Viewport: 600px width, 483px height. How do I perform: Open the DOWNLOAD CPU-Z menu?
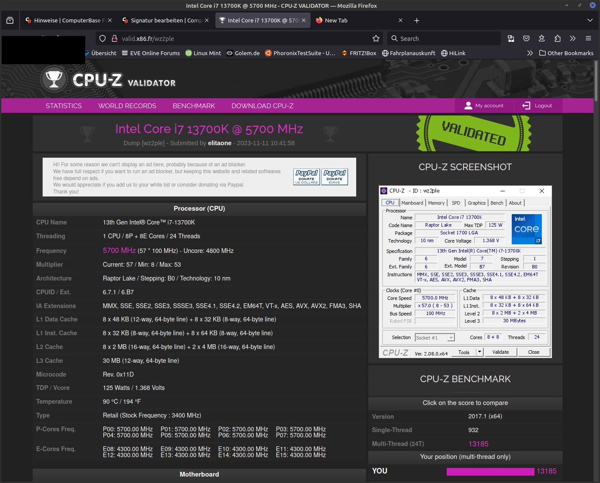click(262, 106)
